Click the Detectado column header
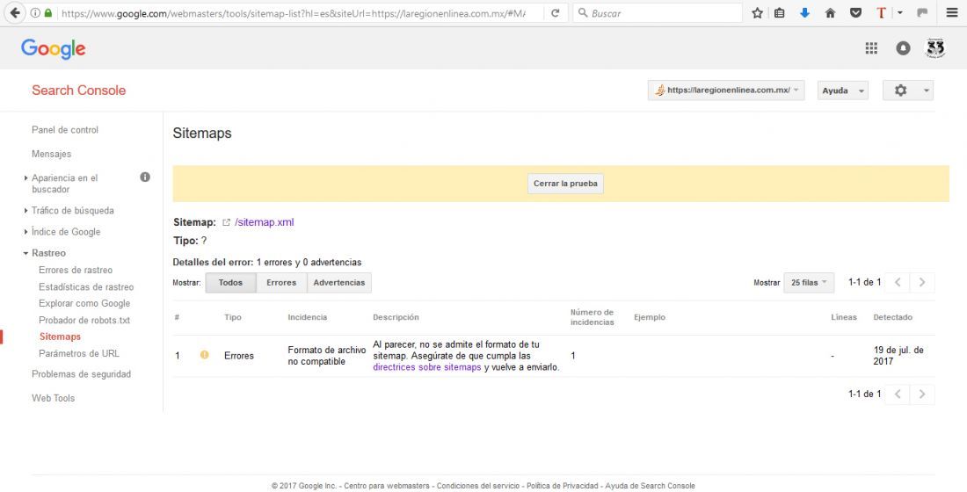 (892, 317)
